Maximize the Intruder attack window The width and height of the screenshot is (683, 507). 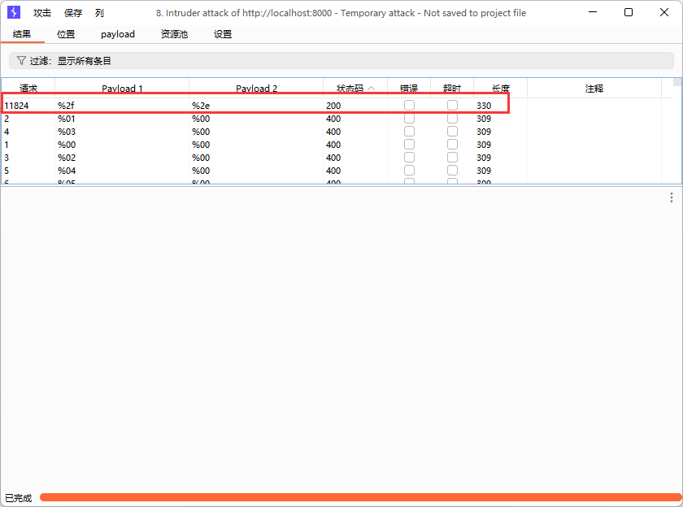(629, 12)
